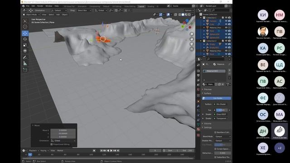Image resolution: width=290 pixels, height=163 pixels.
Task: Select the Scale tool in toolbar
Action: [25, 45]
